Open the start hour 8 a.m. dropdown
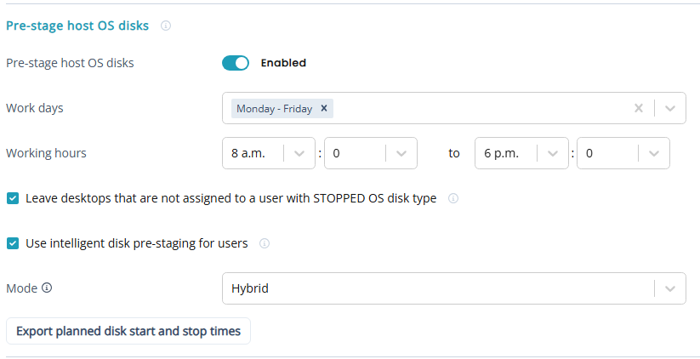The width and height of the screenshot is (700, 359). click(x=299, y=153)
